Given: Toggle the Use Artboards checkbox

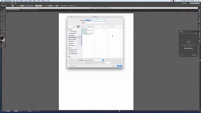Looking at the screenshot, I should (84, 63).
